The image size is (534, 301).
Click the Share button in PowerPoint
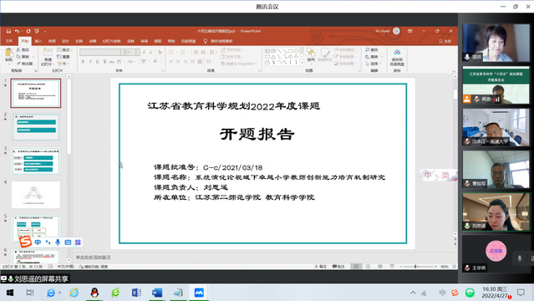coord(445,41)
